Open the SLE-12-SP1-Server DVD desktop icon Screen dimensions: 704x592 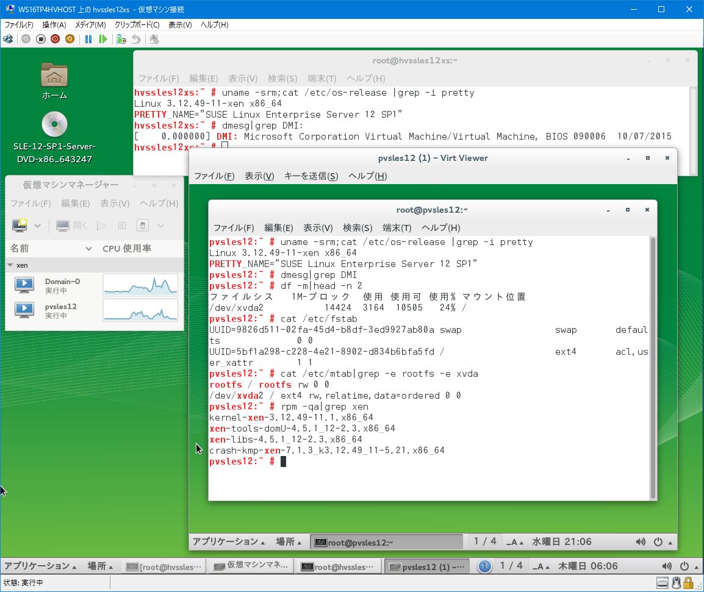point(54,137)
